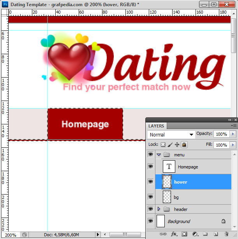Click the link layers icon

[x=162, y=234]
